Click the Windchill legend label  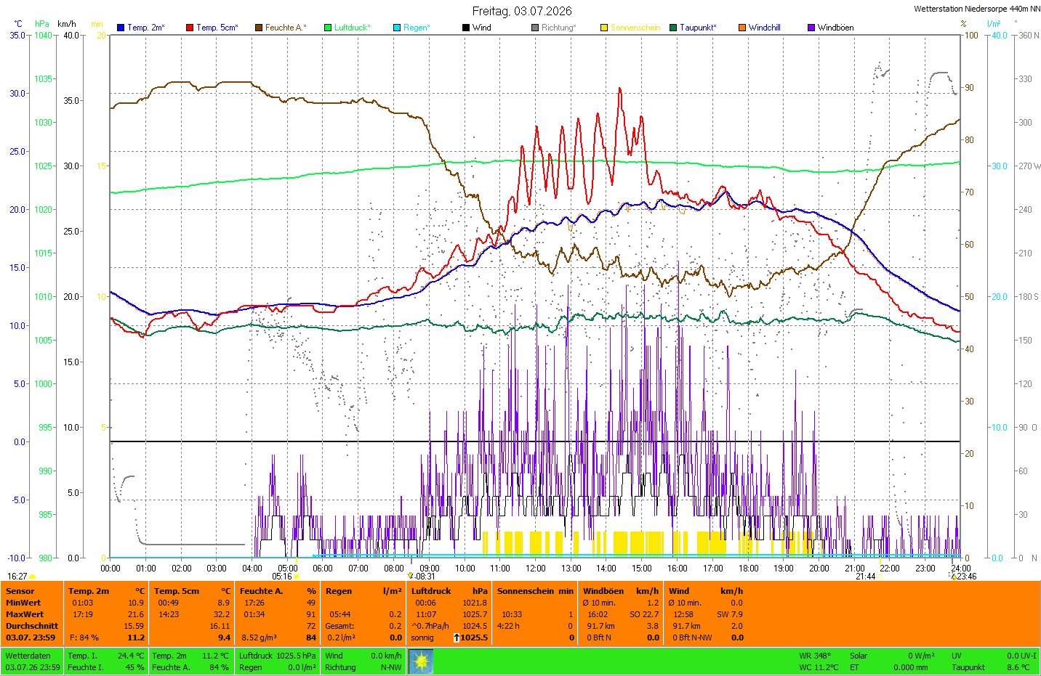(765, 28)
